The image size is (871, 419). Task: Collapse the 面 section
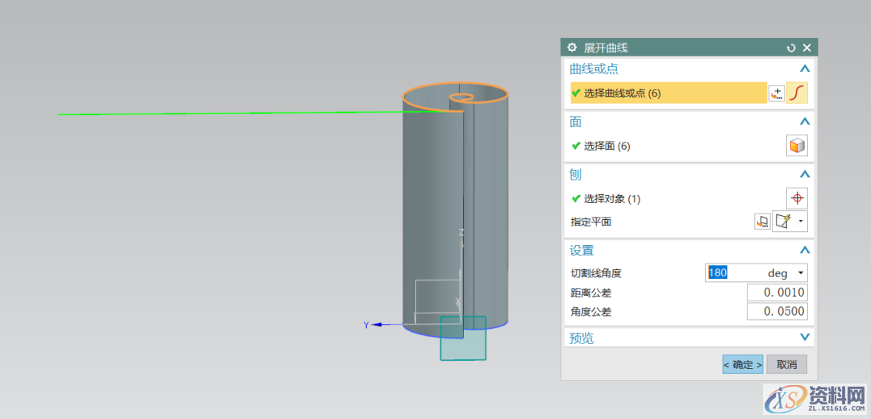(x=804, y=122)
